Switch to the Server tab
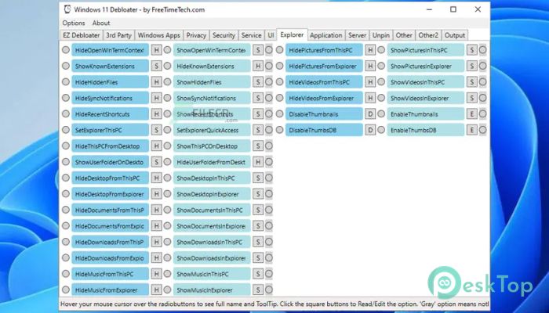The image size is (549, 313). click(357, 35)
